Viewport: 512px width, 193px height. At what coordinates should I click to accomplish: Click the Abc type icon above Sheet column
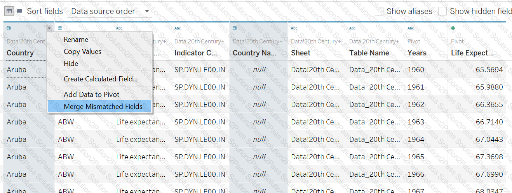294,28
